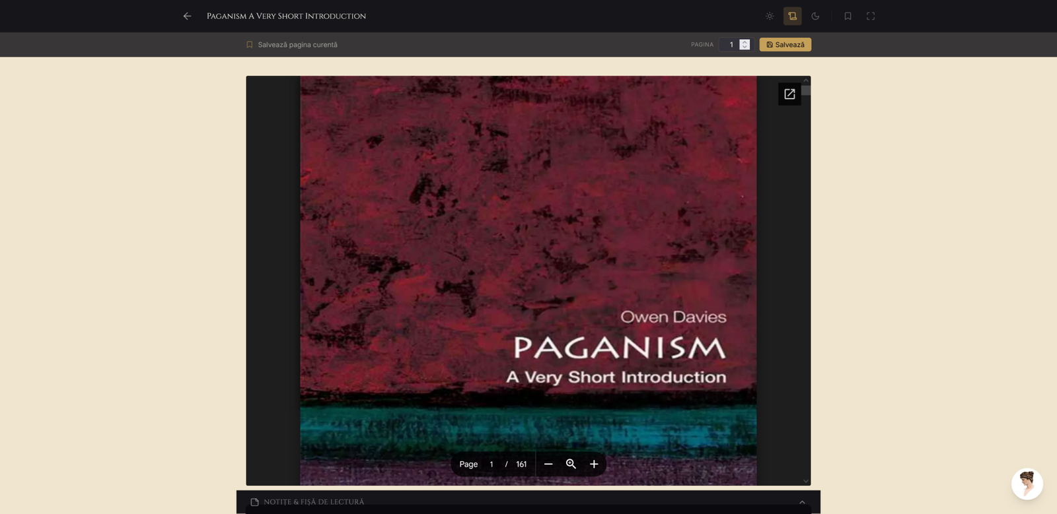Open the PDF in a new window
1057x514 pixels.
(789, 94)
